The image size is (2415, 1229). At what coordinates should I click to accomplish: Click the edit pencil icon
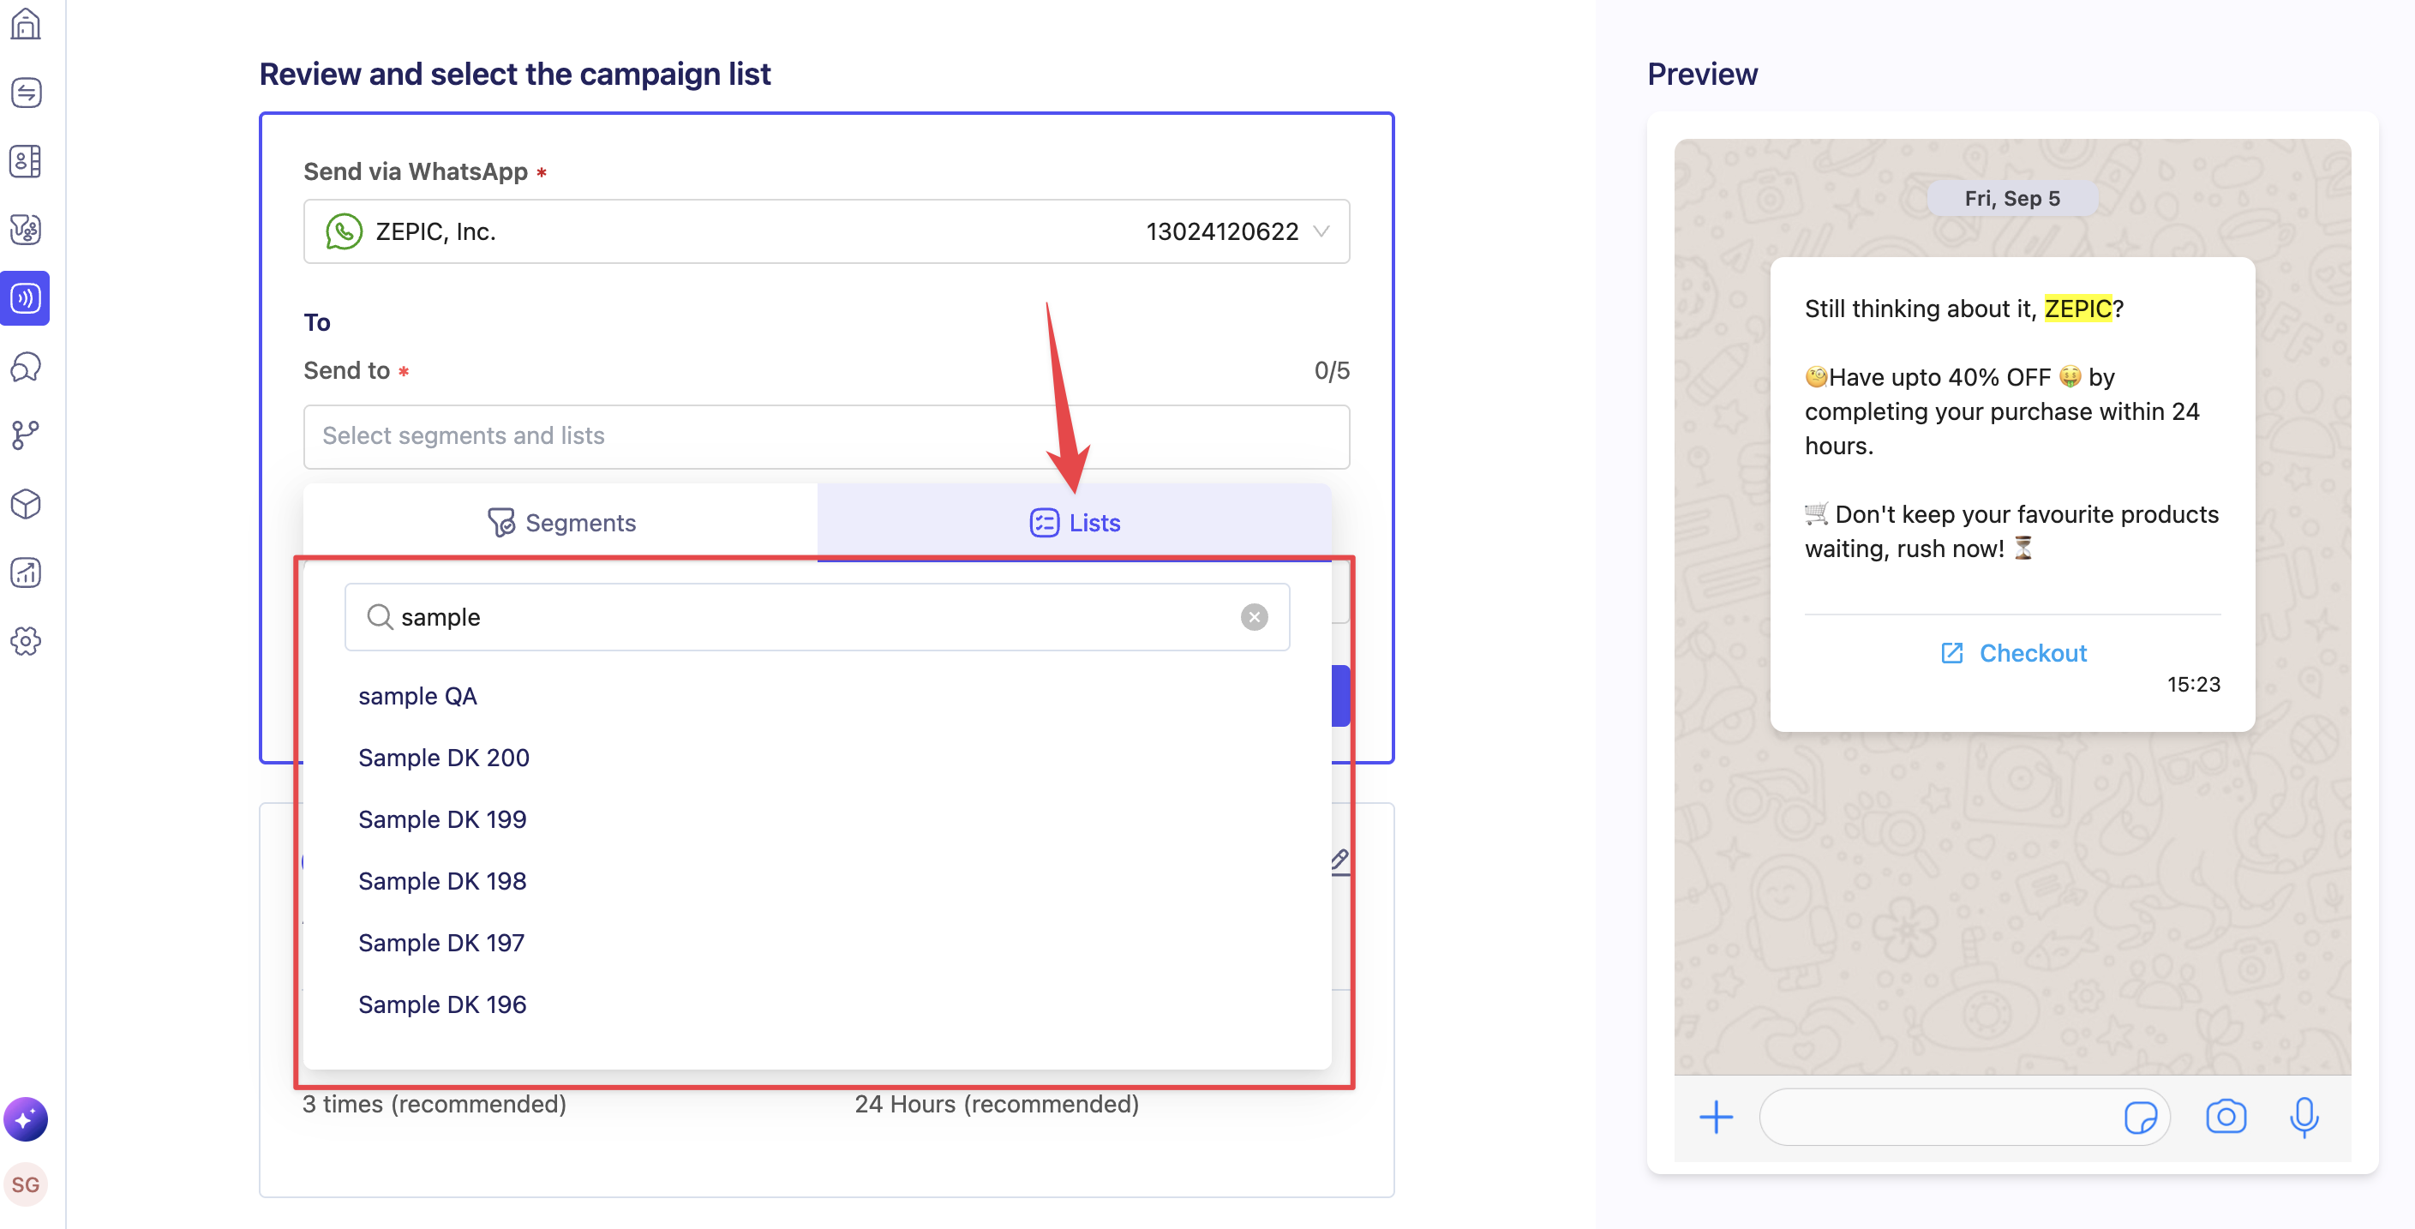point(1339,860)
